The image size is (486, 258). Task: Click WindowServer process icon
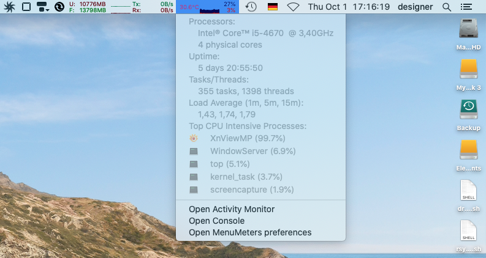(x=194, y=151)
